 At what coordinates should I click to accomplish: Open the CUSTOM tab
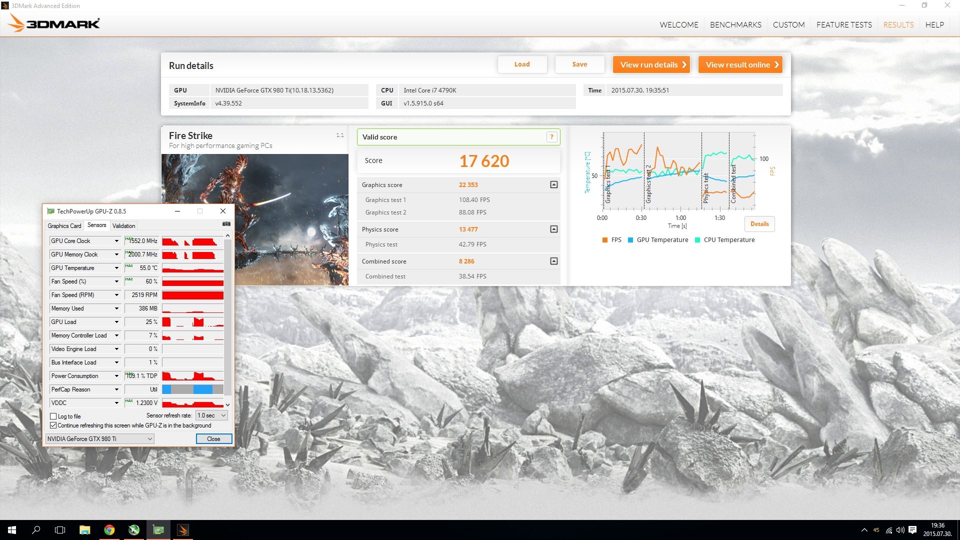[x=788, y=24]
